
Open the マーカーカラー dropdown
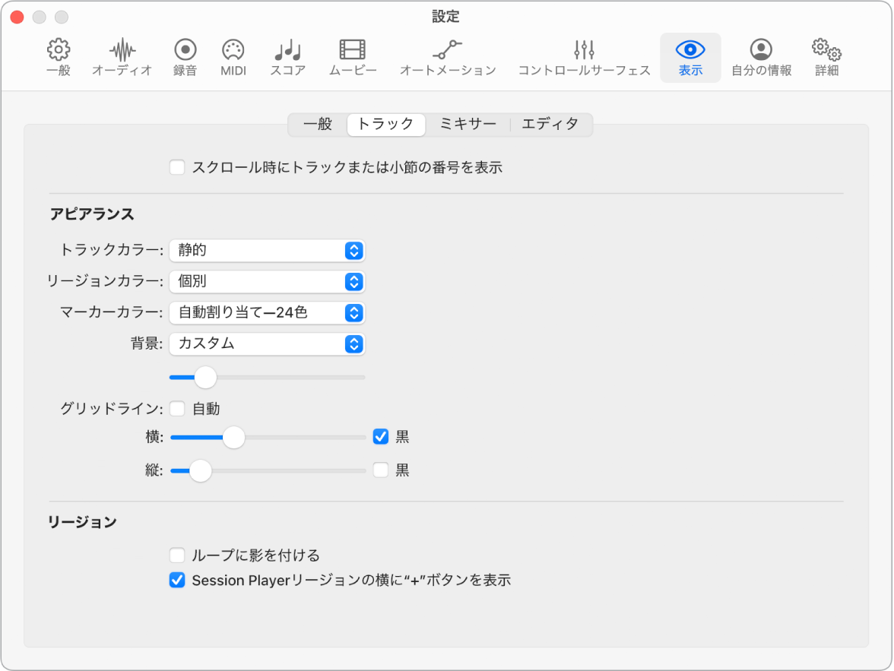pos(267,312)
